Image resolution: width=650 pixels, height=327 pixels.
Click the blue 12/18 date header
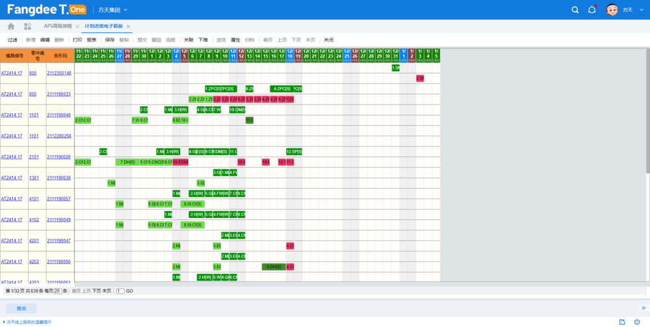click(x=290, y=55)
